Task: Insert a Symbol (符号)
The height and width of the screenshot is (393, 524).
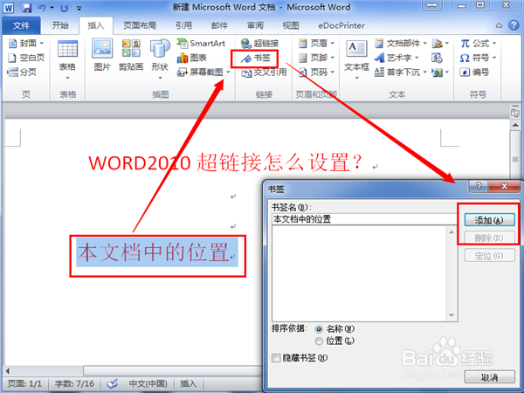Action: pos(479,58)
